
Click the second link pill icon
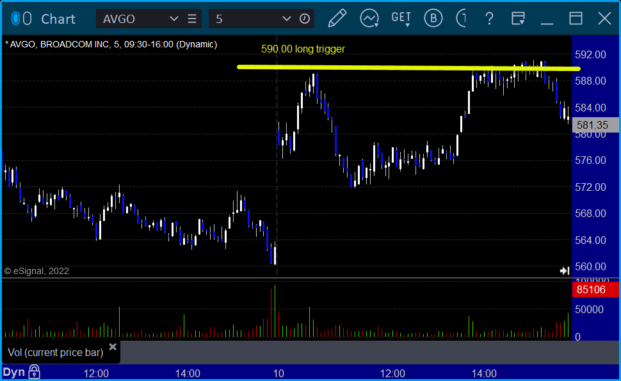coord(27,19)
